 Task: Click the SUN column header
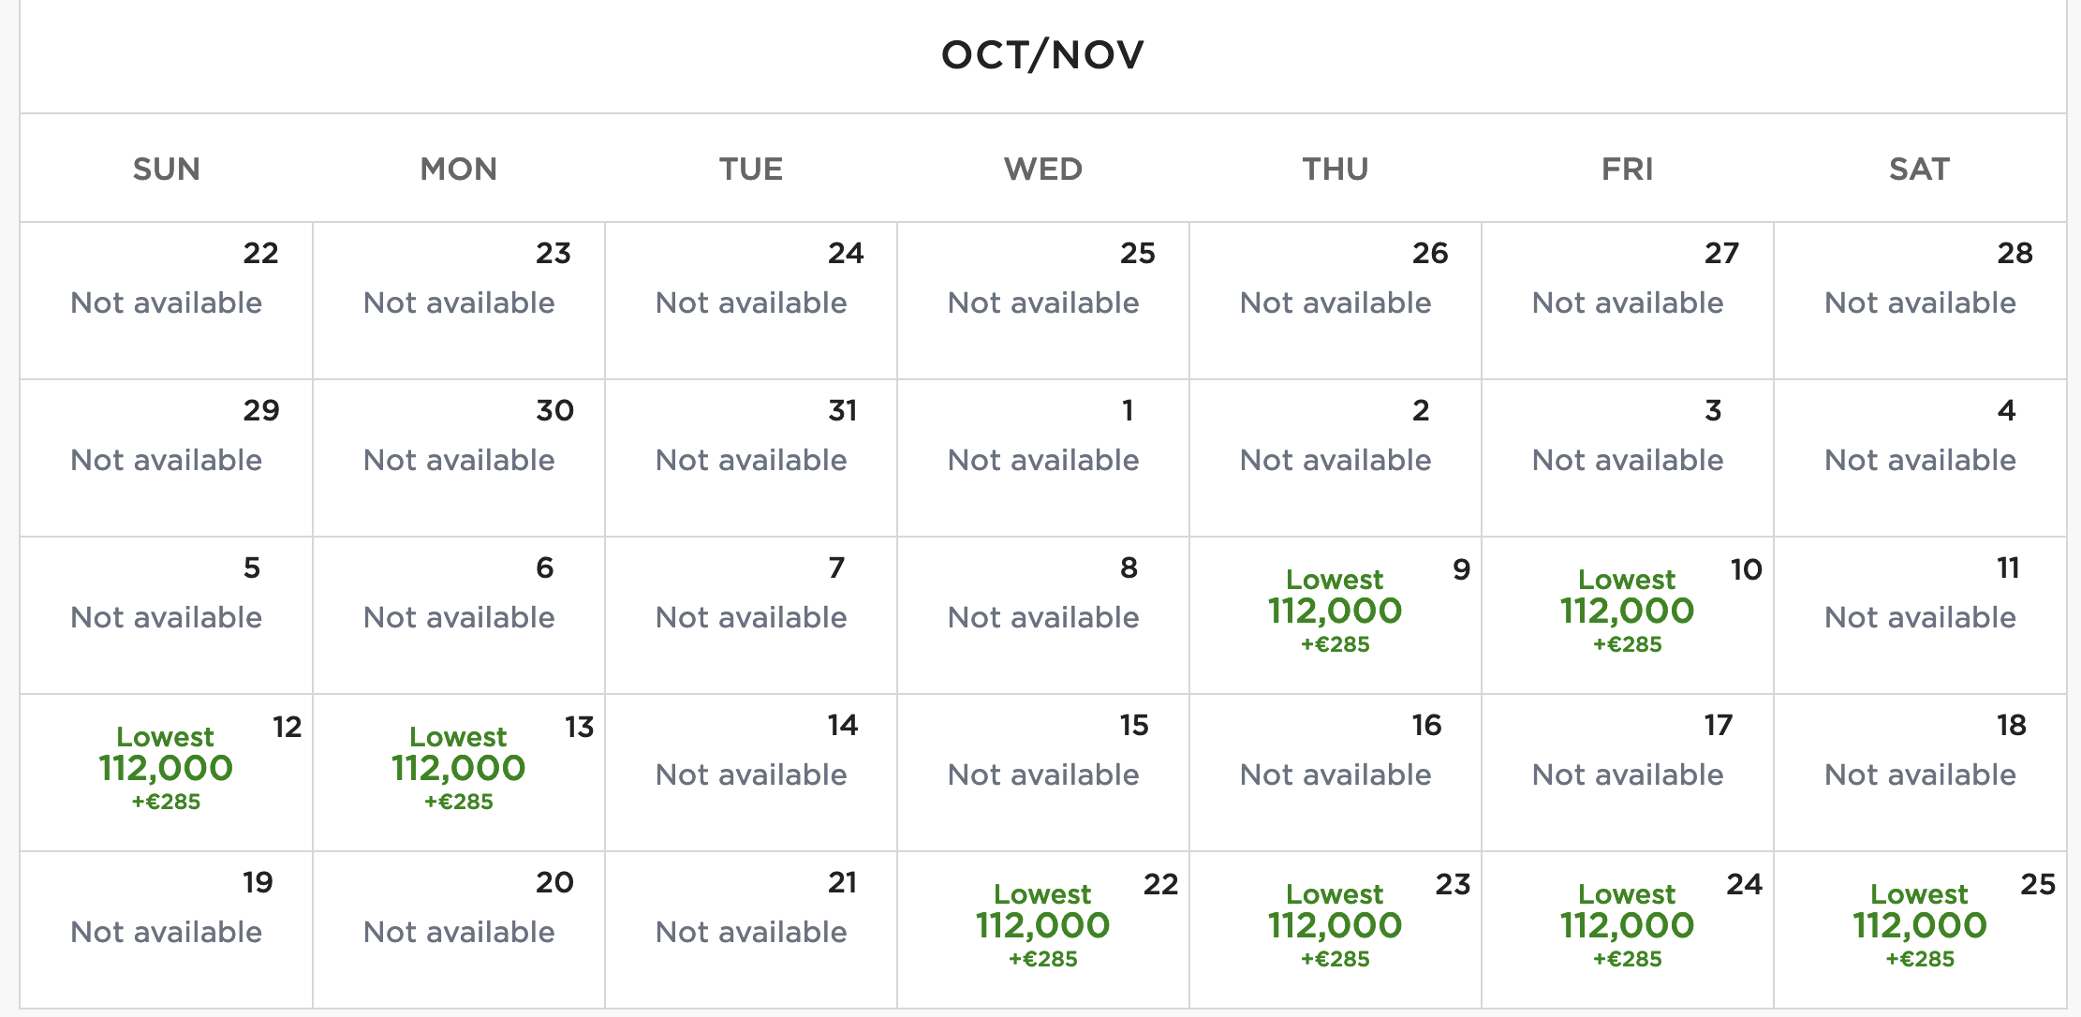(166, 169)
